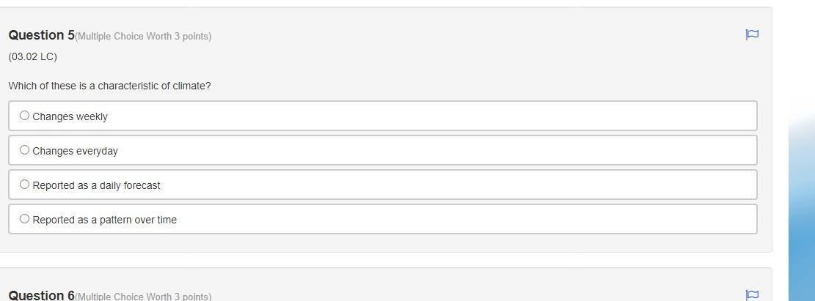Image resolution: width=815 pixels, height=301 pixels.
Task: Click empty area of 'pattern over time' answer box
Action: point(440,219)
